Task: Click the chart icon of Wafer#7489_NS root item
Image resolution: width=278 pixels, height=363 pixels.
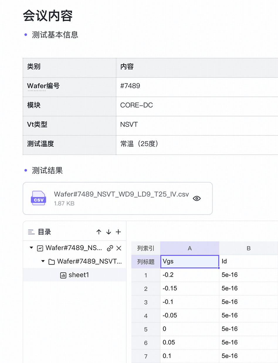Action: coord(40,248)
